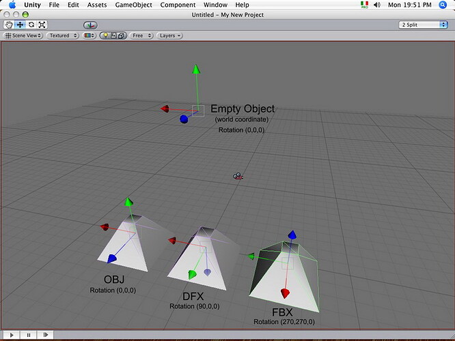The height and width of the screenshot is (341, 455).
Task: Select the Move tool with arrows
Action: [20, 25]
